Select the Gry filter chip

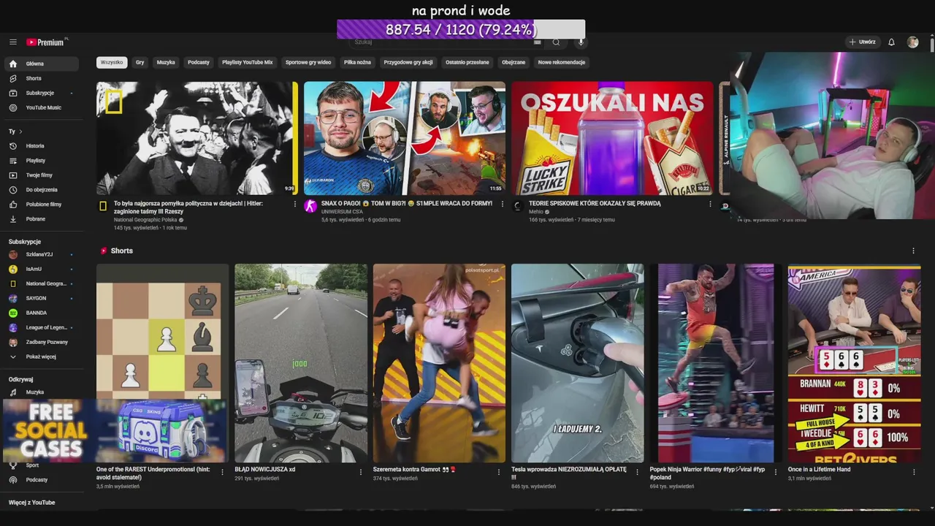click(x=140, y=62)
